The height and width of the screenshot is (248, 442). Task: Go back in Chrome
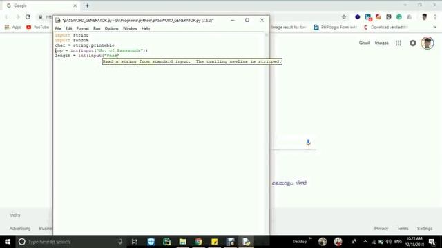click(x=8, y=17)
